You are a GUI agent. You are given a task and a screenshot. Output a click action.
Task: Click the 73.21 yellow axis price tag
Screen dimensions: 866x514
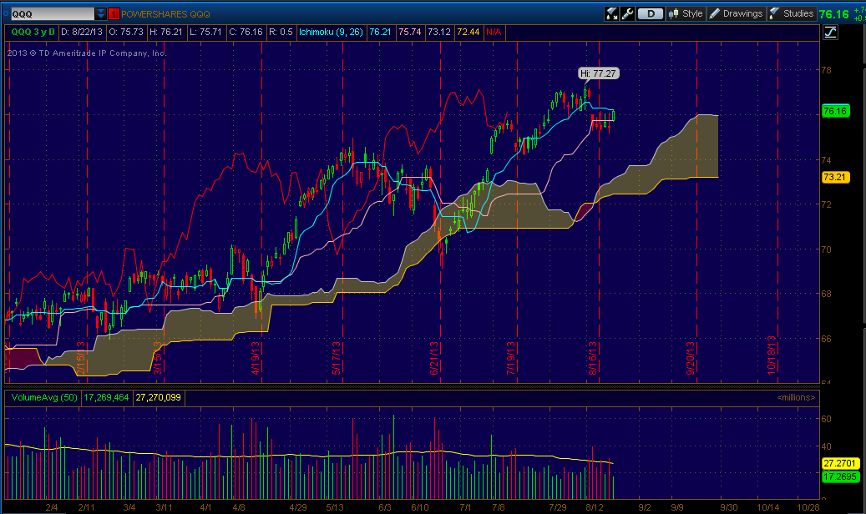[x=835, y=177]
